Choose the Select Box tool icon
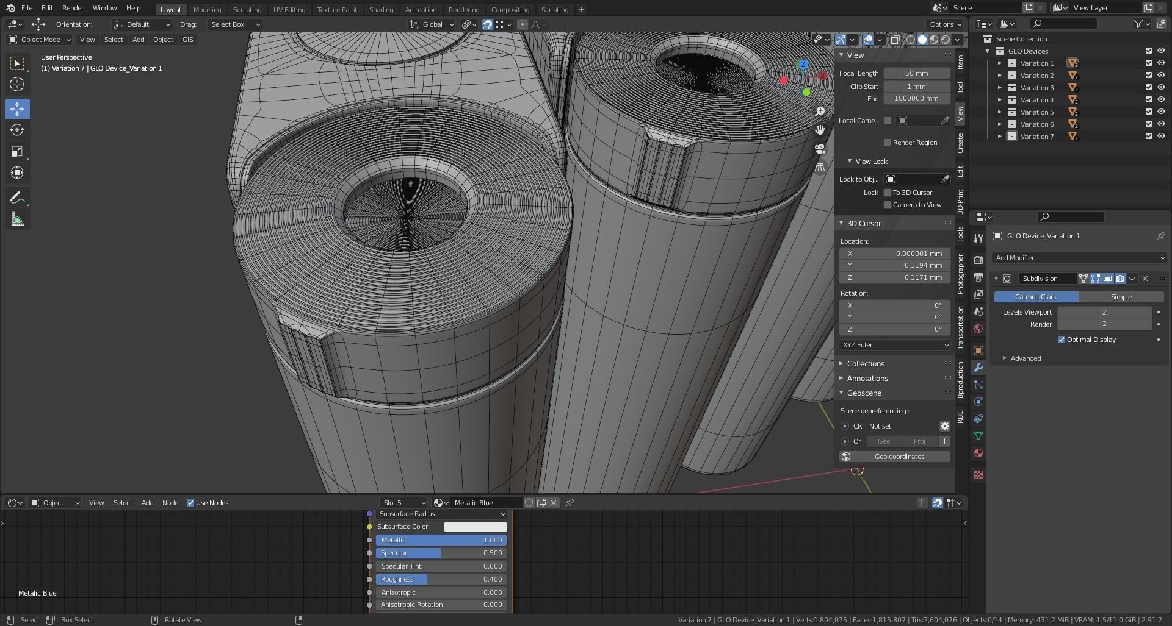This screenshot has width=1172, height=626. pyautogui.click(x=17, y=63)
